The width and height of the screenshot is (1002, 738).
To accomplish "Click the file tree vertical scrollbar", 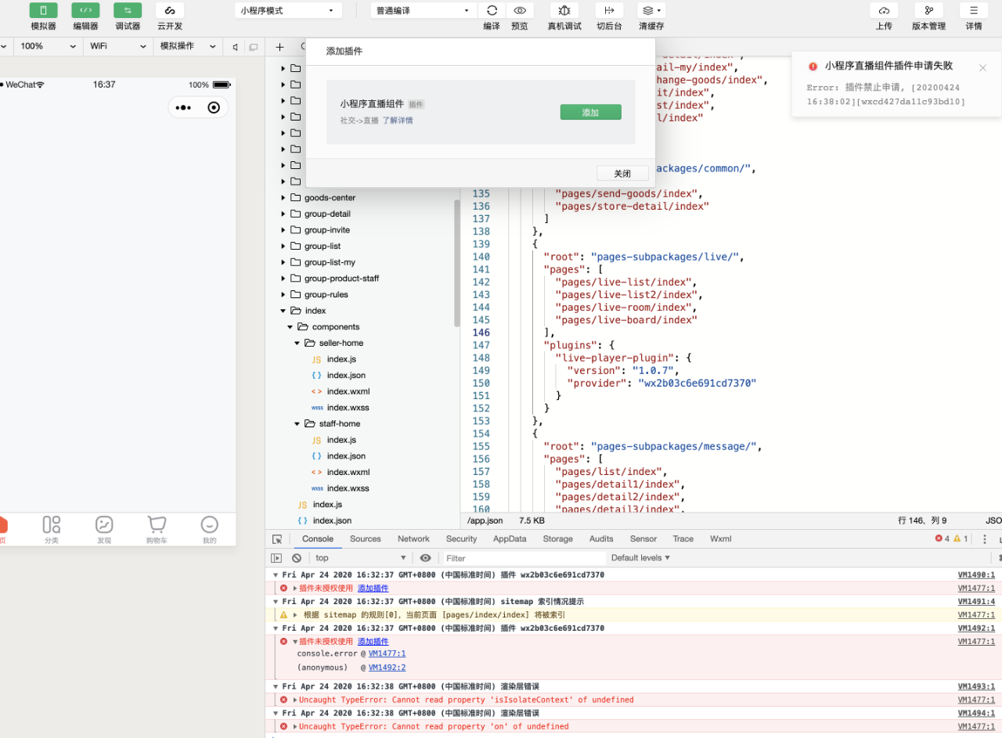I will tap(456, 262).
